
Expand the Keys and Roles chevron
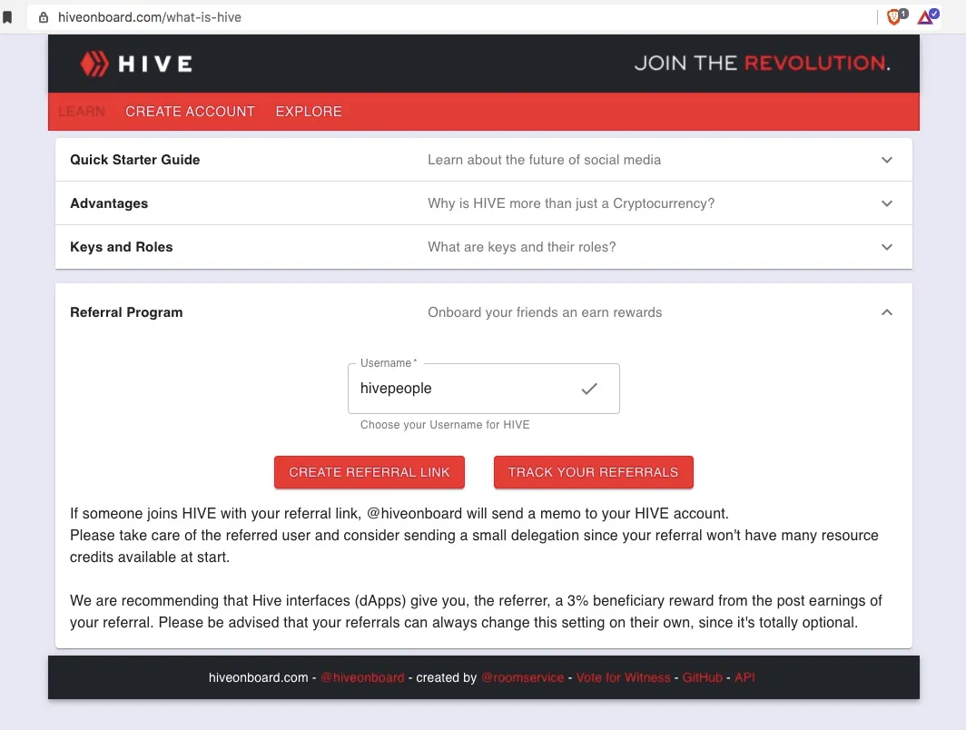(x=886, y=247)
